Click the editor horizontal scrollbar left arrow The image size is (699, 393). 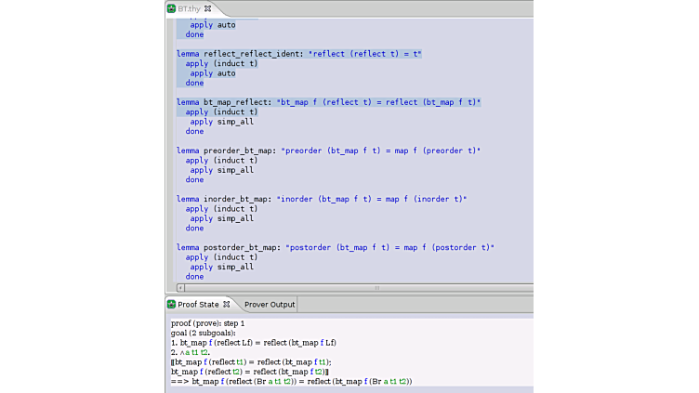180,288
